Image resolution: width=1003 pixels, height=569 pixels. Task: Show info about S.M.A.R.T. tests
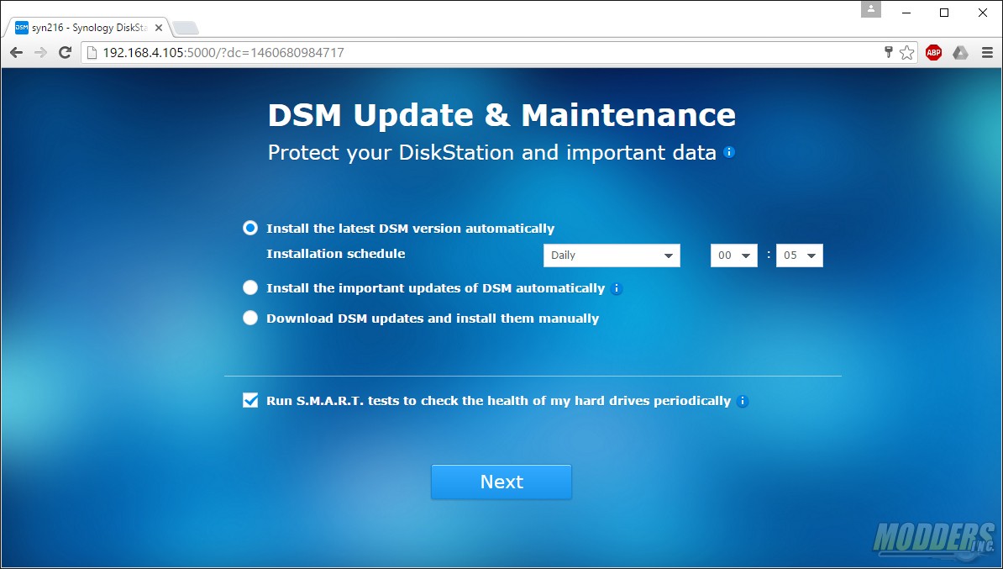click(742, 401)
